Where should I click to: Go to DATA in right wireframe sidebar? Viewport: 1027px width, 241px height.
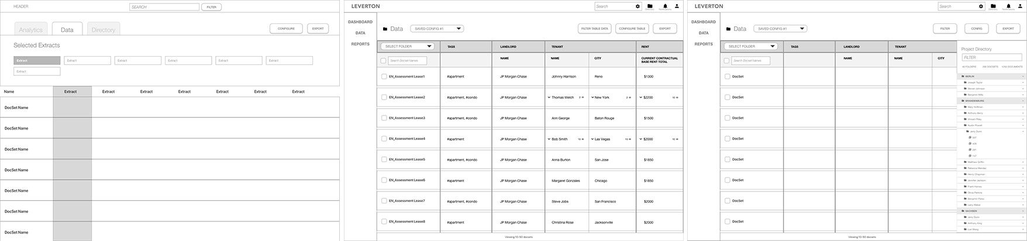click(704, 33)
